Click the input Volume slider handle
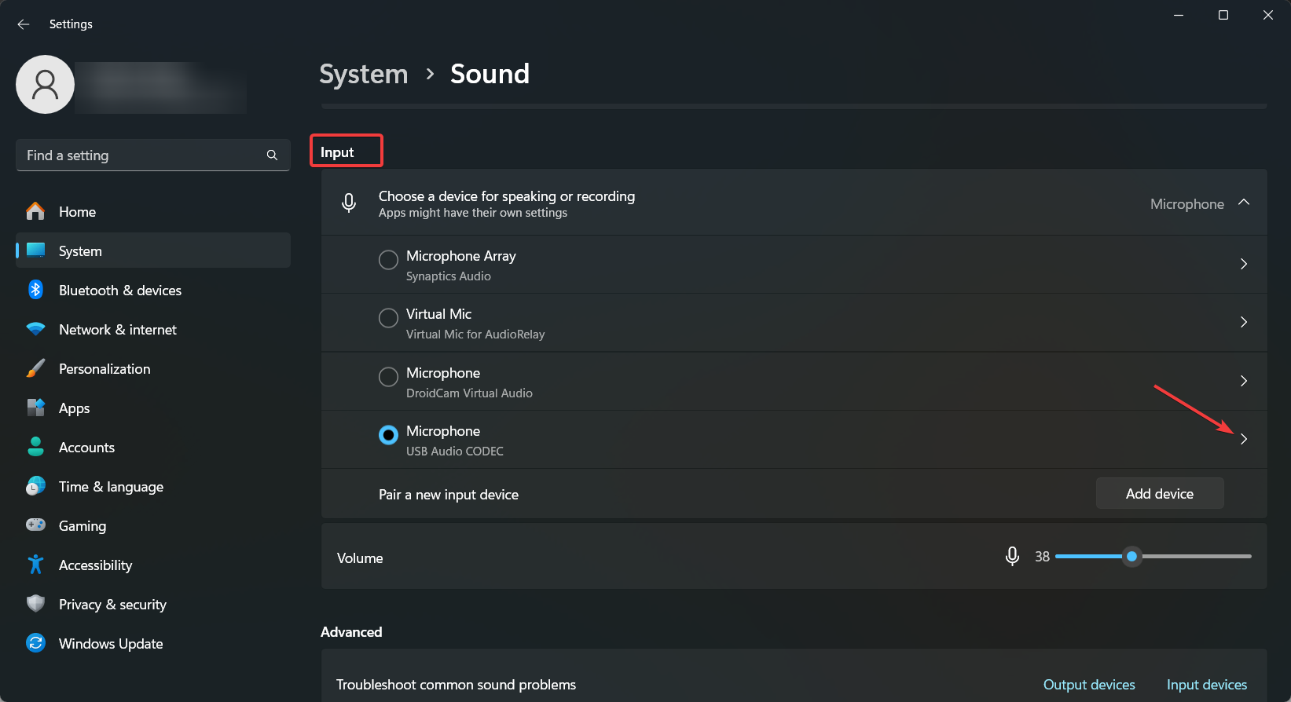 pyautogui.click(x=1131, y=556)
